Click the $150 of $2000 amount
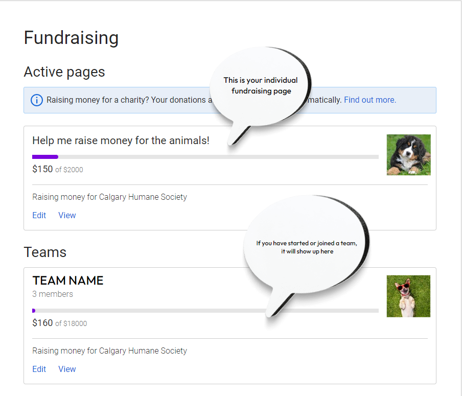Viewport: 462px width, 396px height. click(x=57, y=169)
